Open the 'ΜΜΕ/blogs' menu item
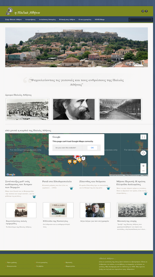Viewport: 155px width, 277px height. [x=100, y=20]
